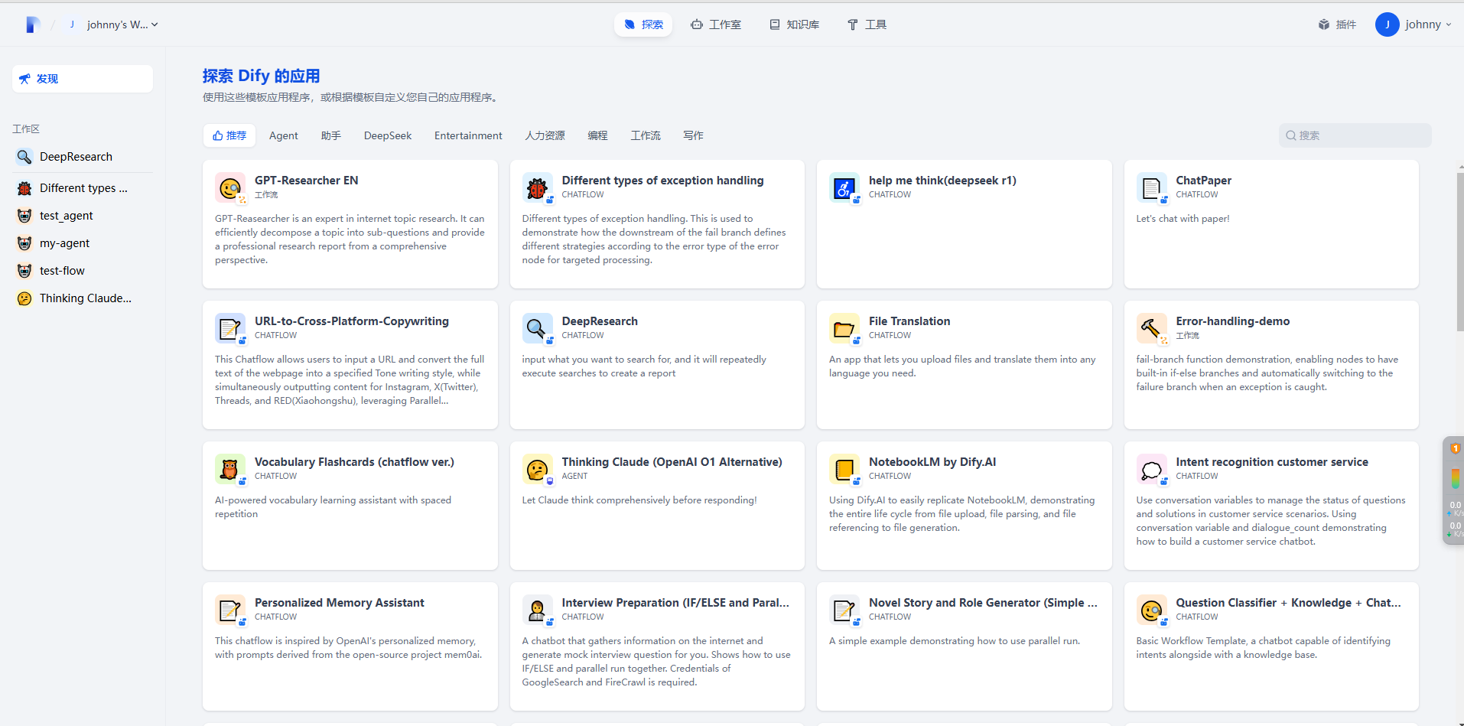Select the 人力资源 category filter
This screenshot has height=726, width=1464.
[x=545, y=135]
